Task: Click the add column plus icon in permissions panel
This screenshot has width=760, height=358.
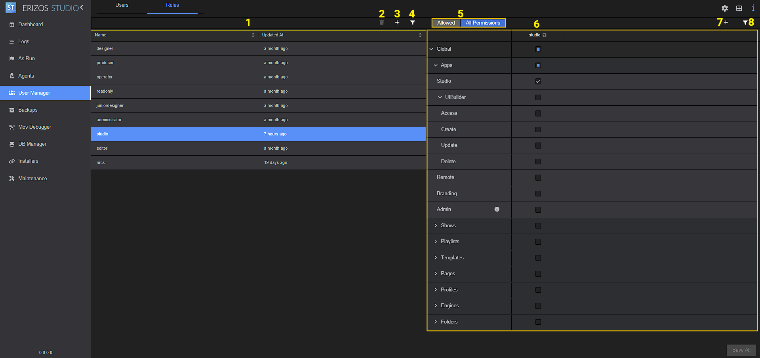Action: [x=726, y=23]
